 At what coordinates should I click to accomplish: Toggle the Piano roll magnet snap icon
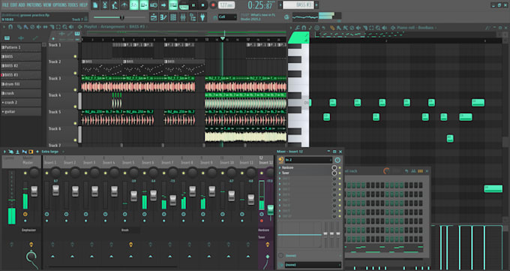click(304, 28)
